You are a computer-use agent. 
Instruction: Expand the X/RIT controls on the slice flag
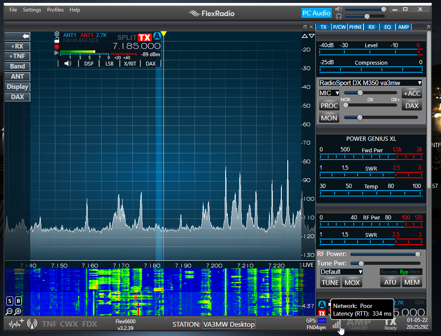click(x=130, y=63)
